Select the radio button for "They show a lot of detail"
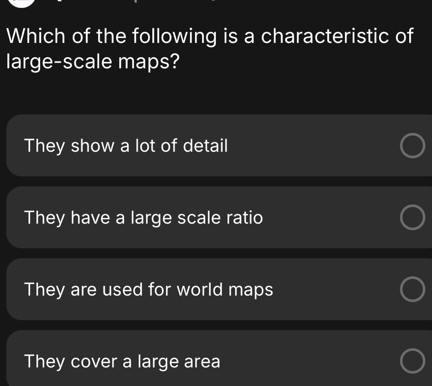 [x=412, y=145]
